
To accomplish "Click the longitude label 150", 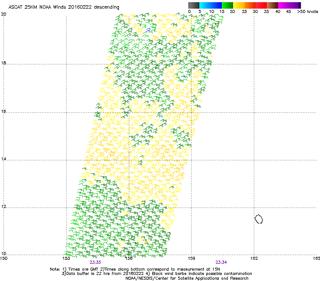I will tap(4, 259).
